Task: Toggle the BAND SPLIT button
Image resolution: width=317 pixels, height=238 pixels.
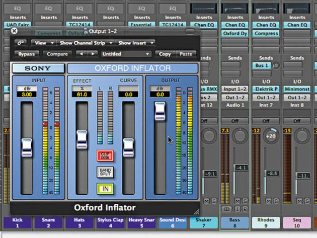Action: pos(105,172)
